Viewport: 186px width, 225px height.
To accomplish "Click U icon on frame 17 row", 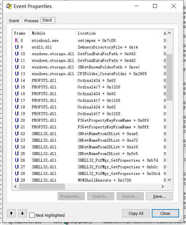I will tap(17, 100).
